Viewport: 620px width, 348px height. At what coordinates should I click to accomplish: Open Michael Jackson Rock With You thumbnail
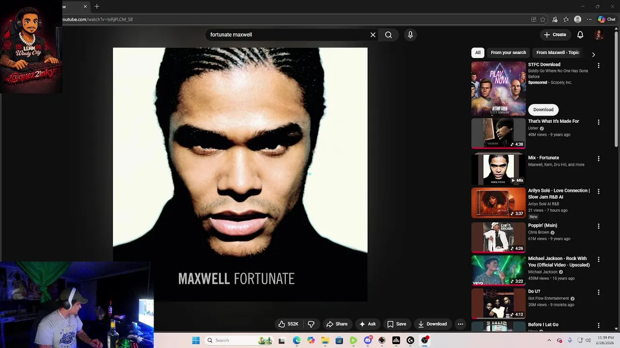[498, 271]
